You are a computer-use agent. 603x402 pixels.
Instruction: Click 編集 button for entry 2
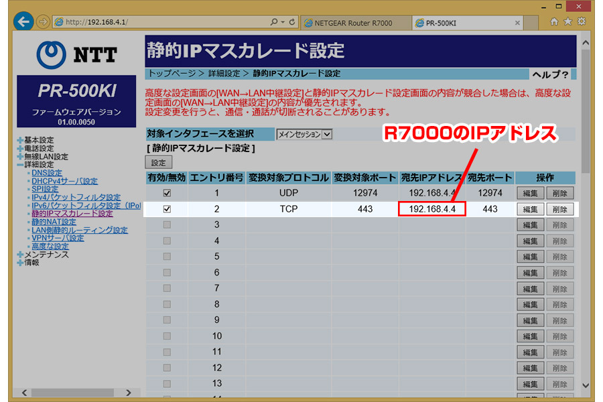click(530, 209)
